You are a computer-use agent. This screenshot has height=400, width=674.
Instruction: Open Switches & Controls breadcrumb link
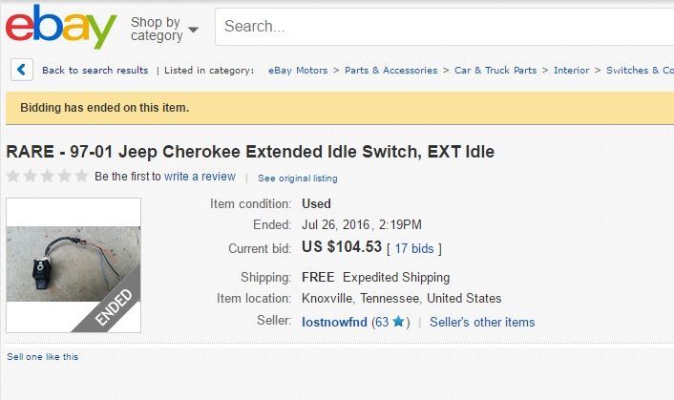pyautogui.click(x=641, y=71)
